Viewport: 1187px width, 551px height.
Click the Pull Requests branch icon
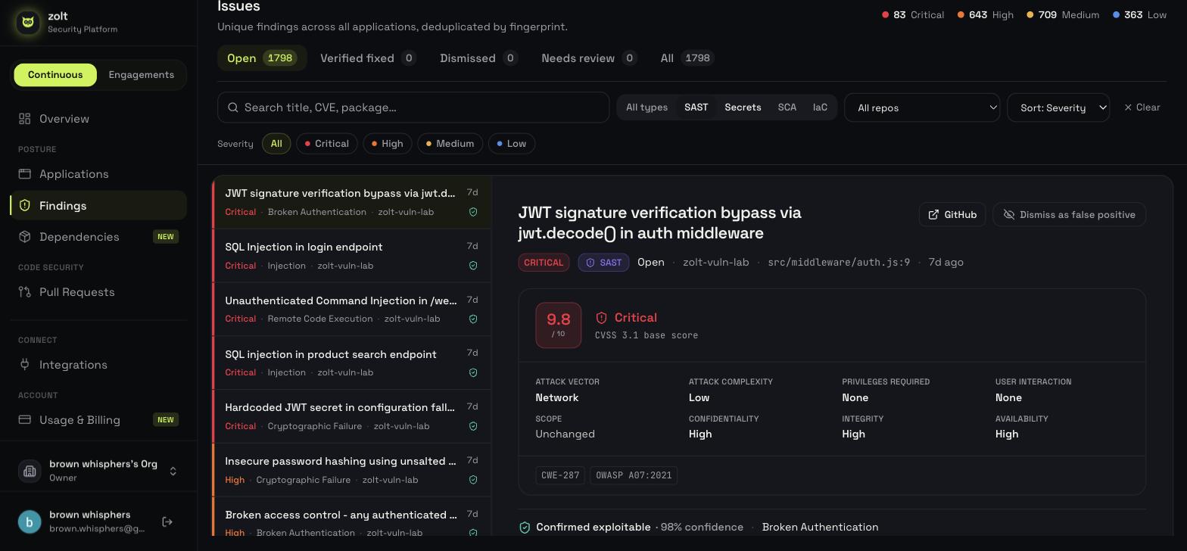click(25, 292)
